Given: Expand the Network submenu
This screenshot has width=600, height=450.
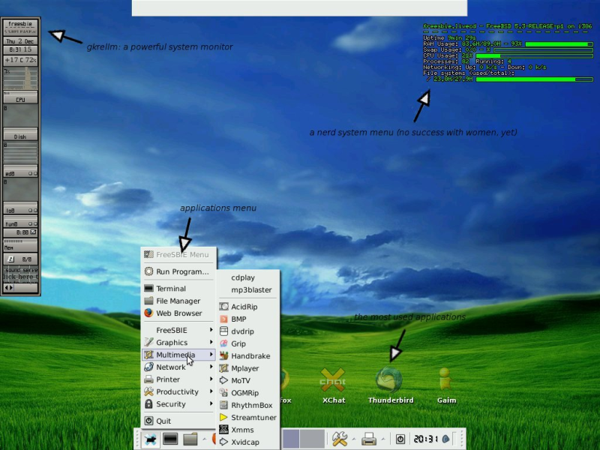Looking at the screenshot, I should [x=178, y=367].
